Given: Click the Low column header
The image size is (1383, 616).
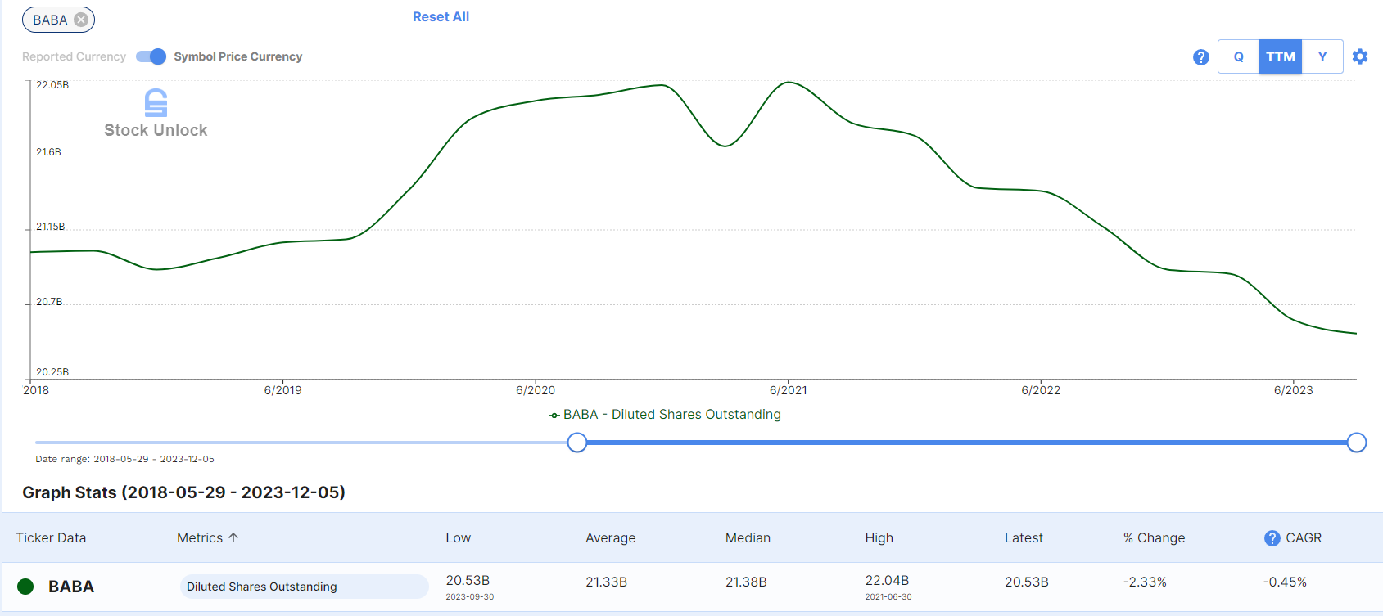Looking at the screenshot, I should coord(459,537).
